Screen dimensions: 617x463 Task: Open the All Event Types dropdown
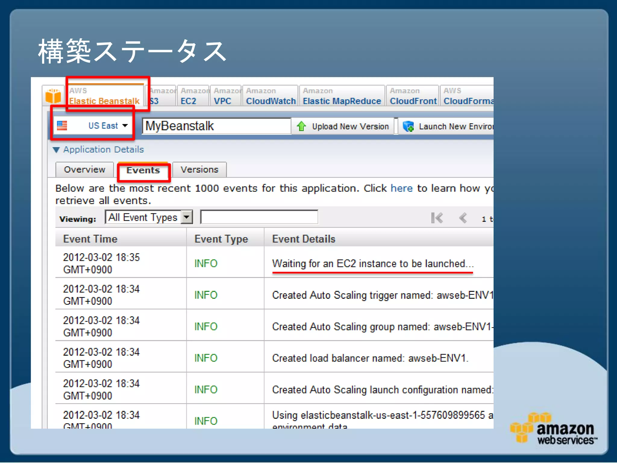click(187, 217)
